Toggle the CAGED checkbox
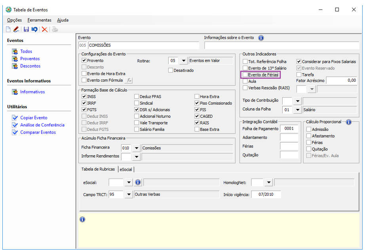Image resolution: width=365 pixels, height=252 pixels. coord(197,117)
